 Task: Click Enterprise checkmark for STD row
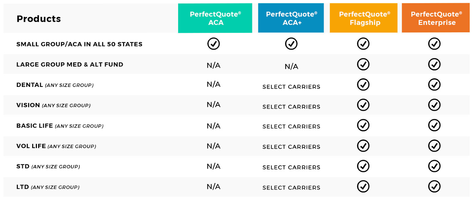click(434, 166)
